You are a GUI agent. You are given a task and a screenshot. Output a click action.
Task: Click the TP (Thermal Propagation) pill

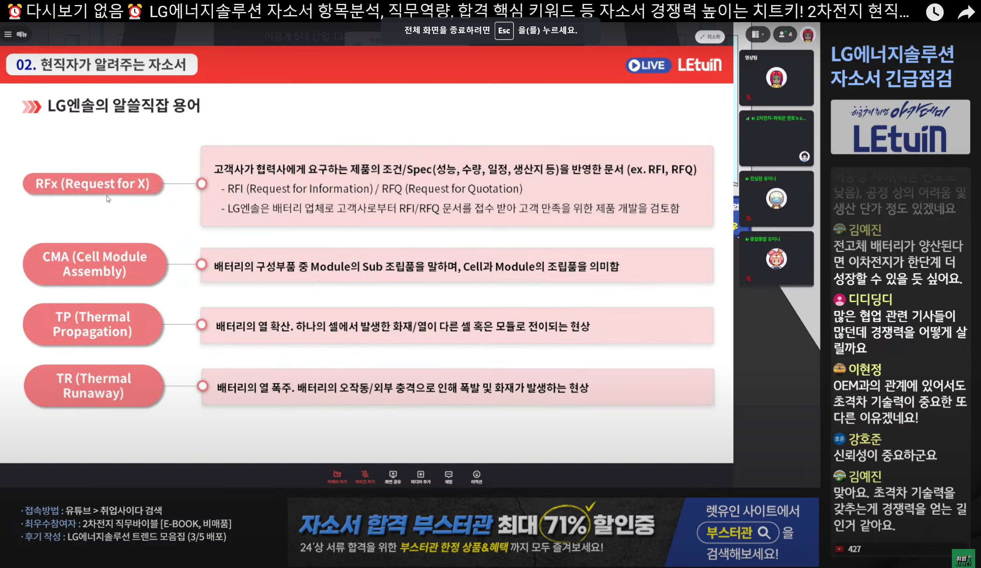click(93, 324)
